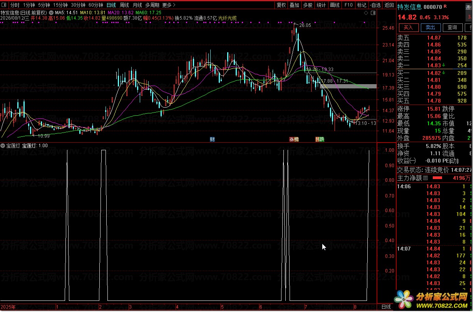This screenshot has width=474, height=312.
Task: Click the 14:06 timestamp in tick list
Action: click(x=404, y=186)
